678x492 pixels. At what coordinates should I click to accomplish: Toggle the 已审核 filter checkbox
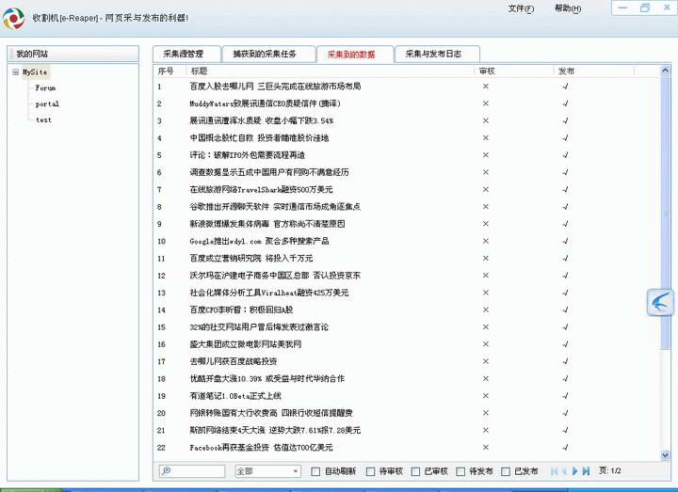point(415,471)
